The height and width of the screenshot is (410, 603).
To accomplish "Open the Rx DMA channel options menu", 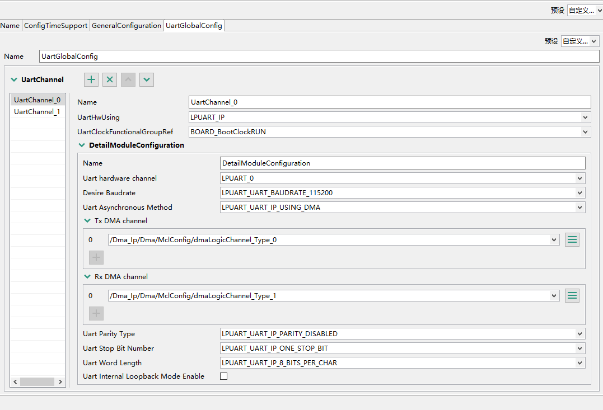I will [x=572, y=295].
